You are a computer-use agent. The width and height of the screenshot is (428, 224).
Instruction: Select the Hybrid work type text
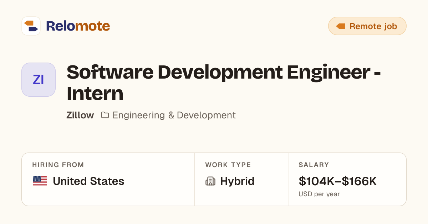237,181
